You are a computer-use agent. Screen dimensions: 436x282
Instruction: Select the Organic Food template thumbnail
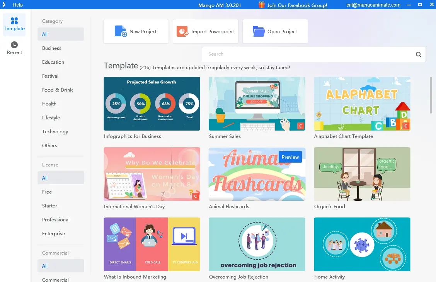tap(362, 174)
